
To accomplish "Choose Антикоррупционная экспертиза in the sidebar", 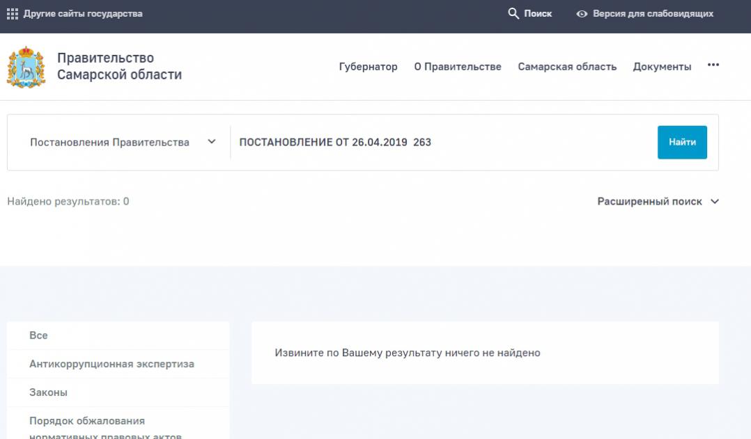I will click(111, 364).
